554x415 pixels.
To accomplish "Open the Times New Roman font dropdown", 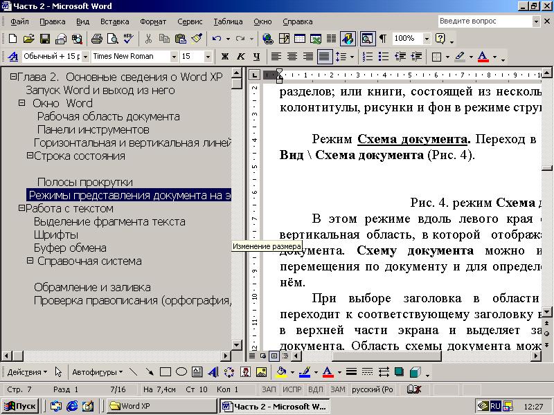I will [174, 57].
